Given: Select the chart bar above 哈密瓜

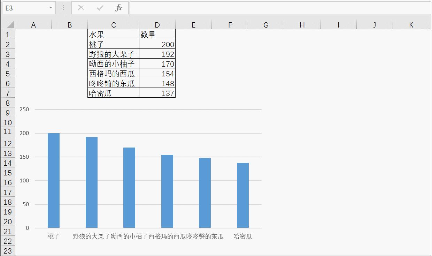Looking at the screenshot, I should 243,195.
